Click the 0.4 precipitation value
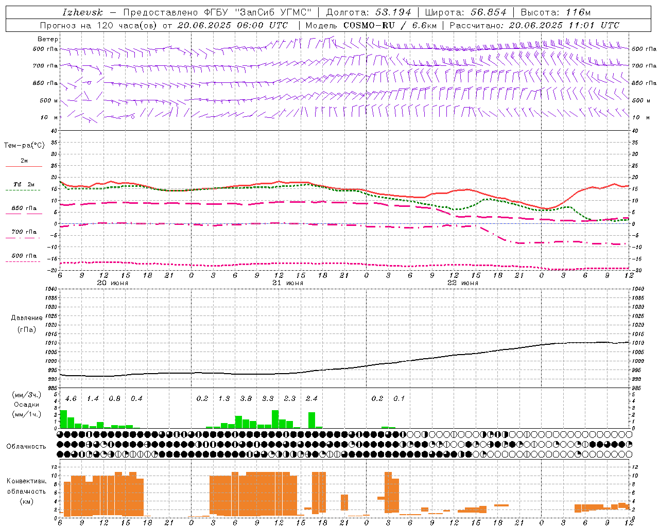Image resolution: width=659 pixels, height=527 pixels. coord(136,398)
